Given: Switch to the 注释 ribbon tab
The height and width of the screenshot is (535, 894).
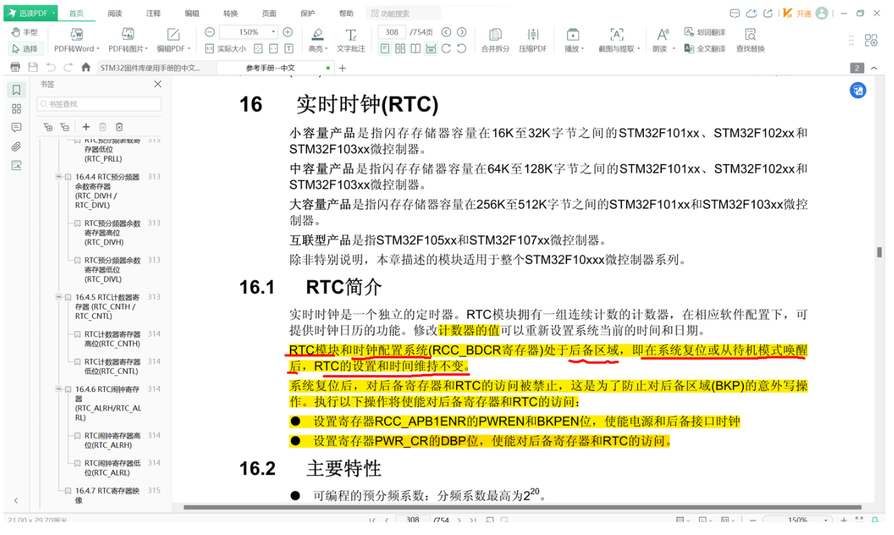Looking at the screenshot, I should click(x=154, y=13).
